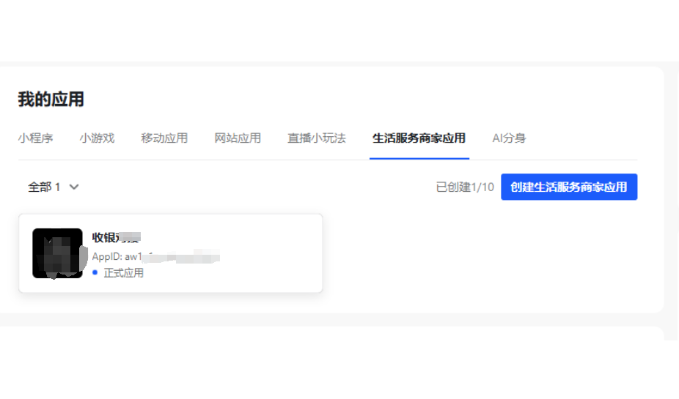Switch to the 直播小玩法 tab
The width and height of the screenshot is (679, 399).
tap(316, 138)
